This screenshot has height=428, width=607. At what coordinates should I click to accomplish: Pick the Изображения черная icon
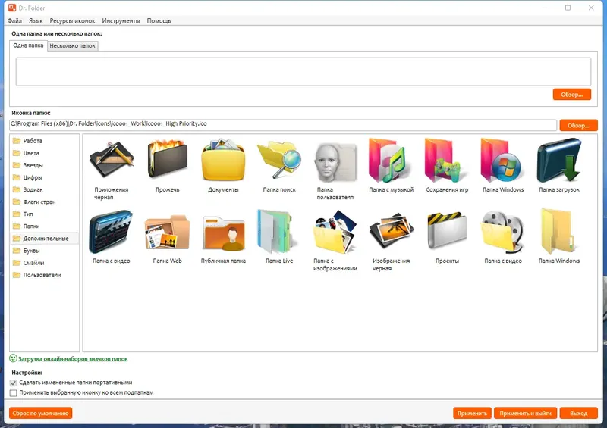(391, 231)
